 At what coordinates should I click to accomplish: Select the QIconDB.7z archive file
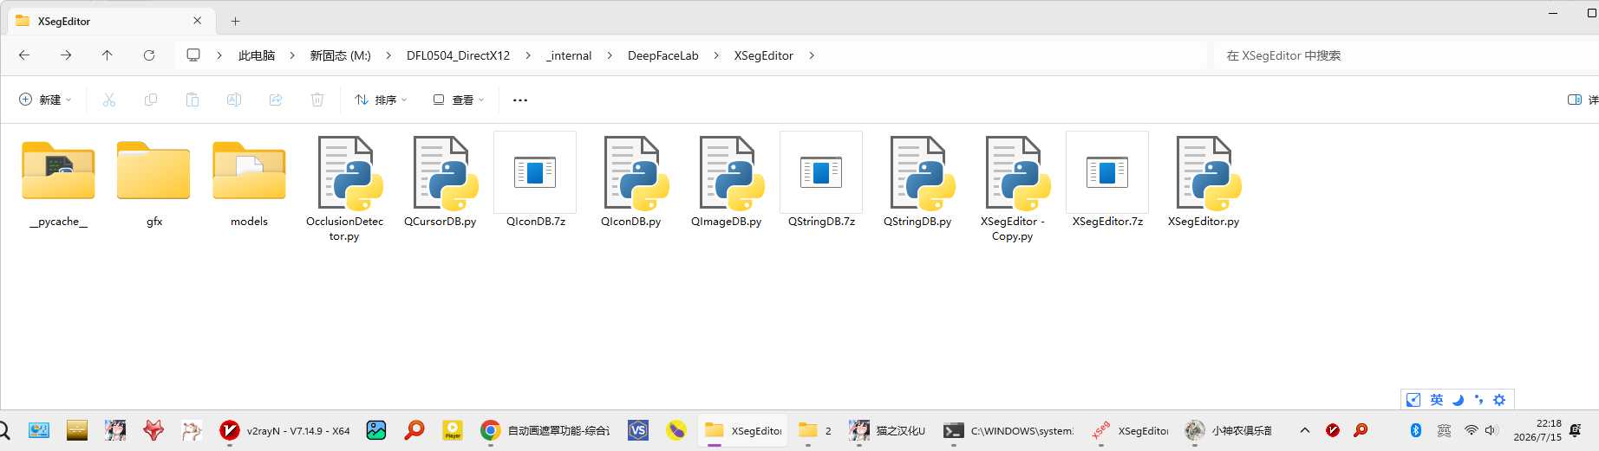point(535,182)
